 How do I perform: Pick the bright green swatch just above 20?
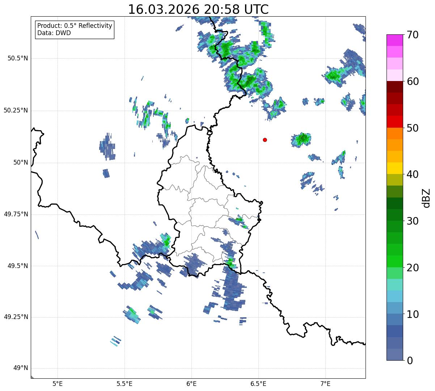[394, 261]
